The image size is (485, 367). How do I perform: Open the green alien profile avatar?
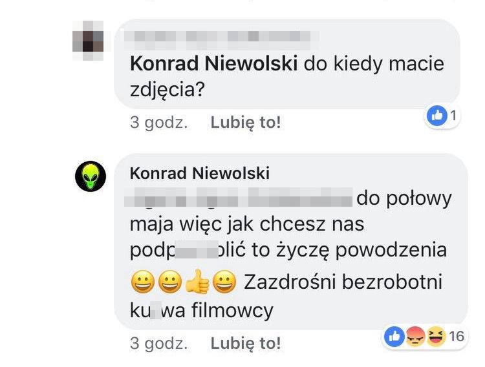pyautogui.click(x=91, y=176)
